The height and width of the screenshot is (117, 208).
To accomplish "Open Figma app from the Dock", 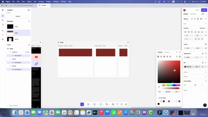I will point(160,112).
